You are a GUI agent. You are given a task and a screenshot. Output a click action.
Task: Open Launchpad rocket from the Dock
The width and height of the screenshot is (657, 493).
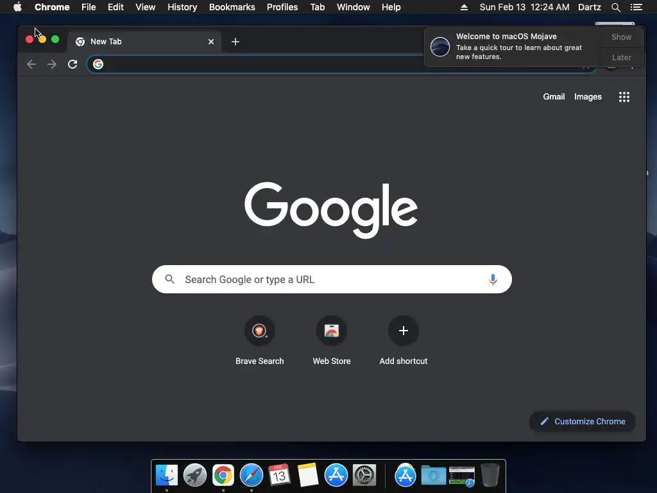pos(195,475)
